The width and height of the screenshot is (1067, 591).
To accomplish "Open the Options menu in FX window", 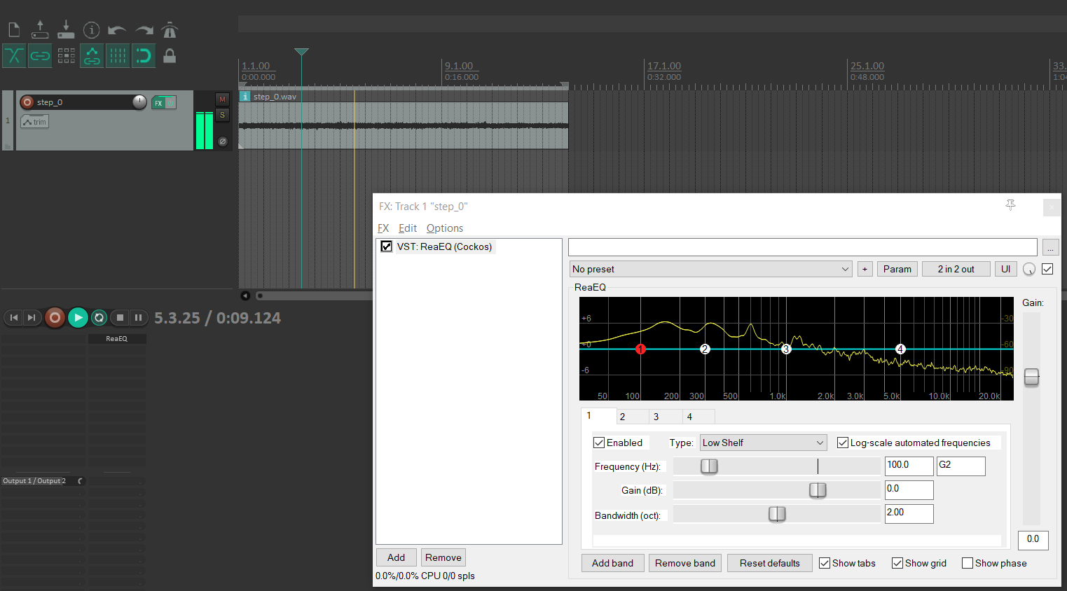I will point(444,228).
